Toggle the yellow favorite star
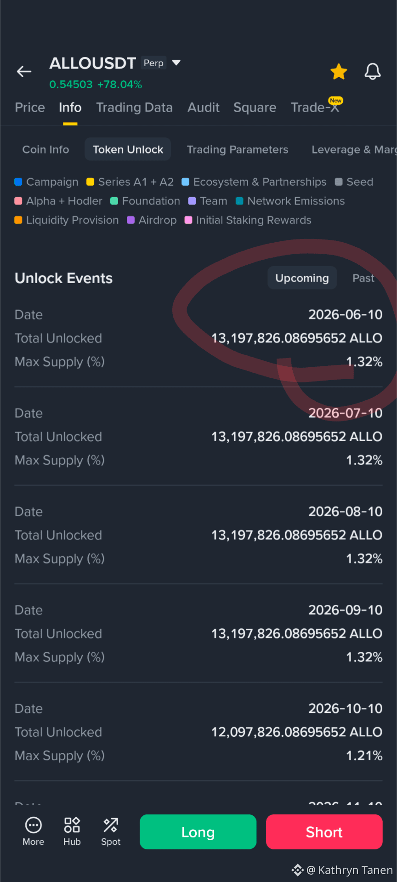 point(339,71)
